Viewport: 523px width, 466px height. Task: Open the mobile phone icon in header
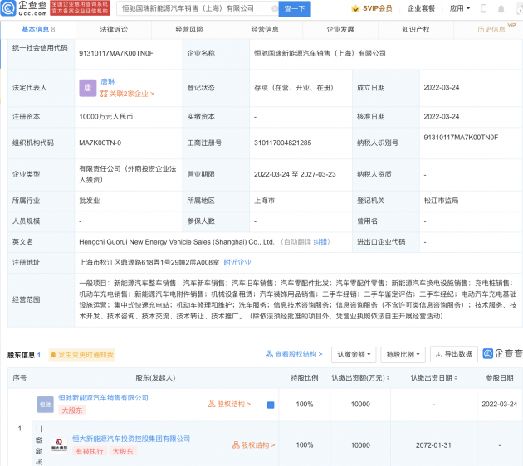483,8
